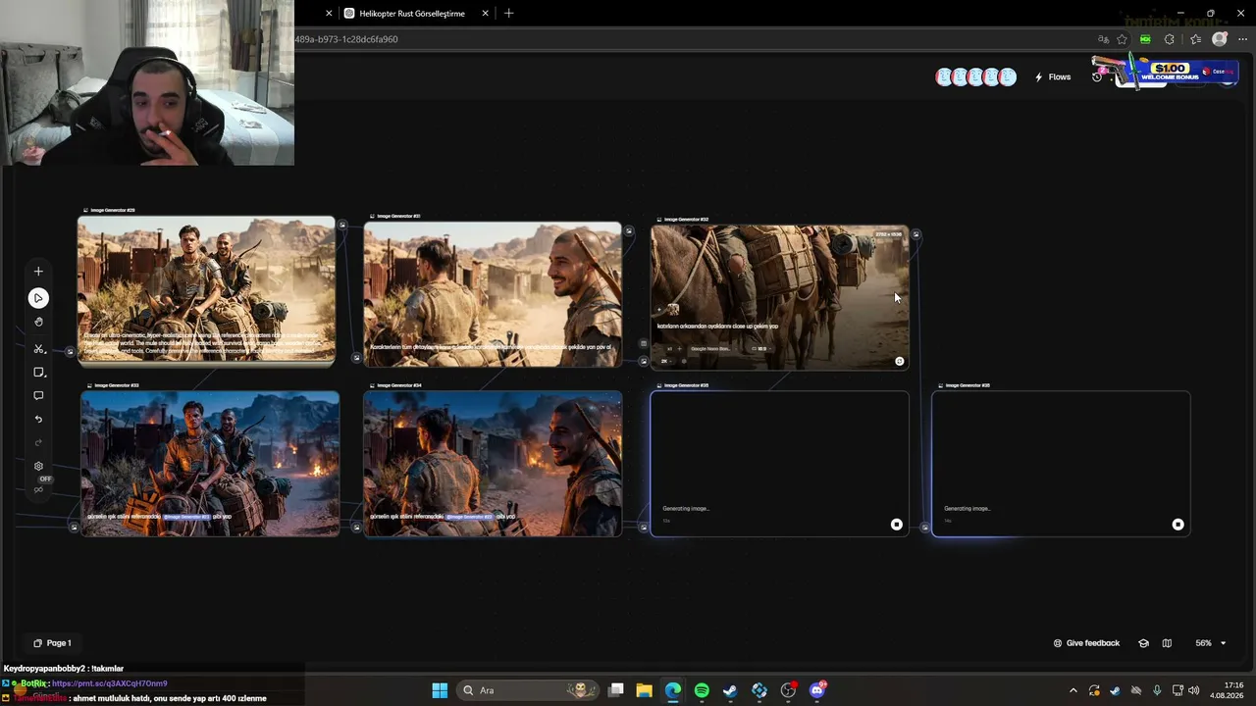Screen dimensions: 1256x706
Task: Open the Flows menu
Action: click(1053, 77)
